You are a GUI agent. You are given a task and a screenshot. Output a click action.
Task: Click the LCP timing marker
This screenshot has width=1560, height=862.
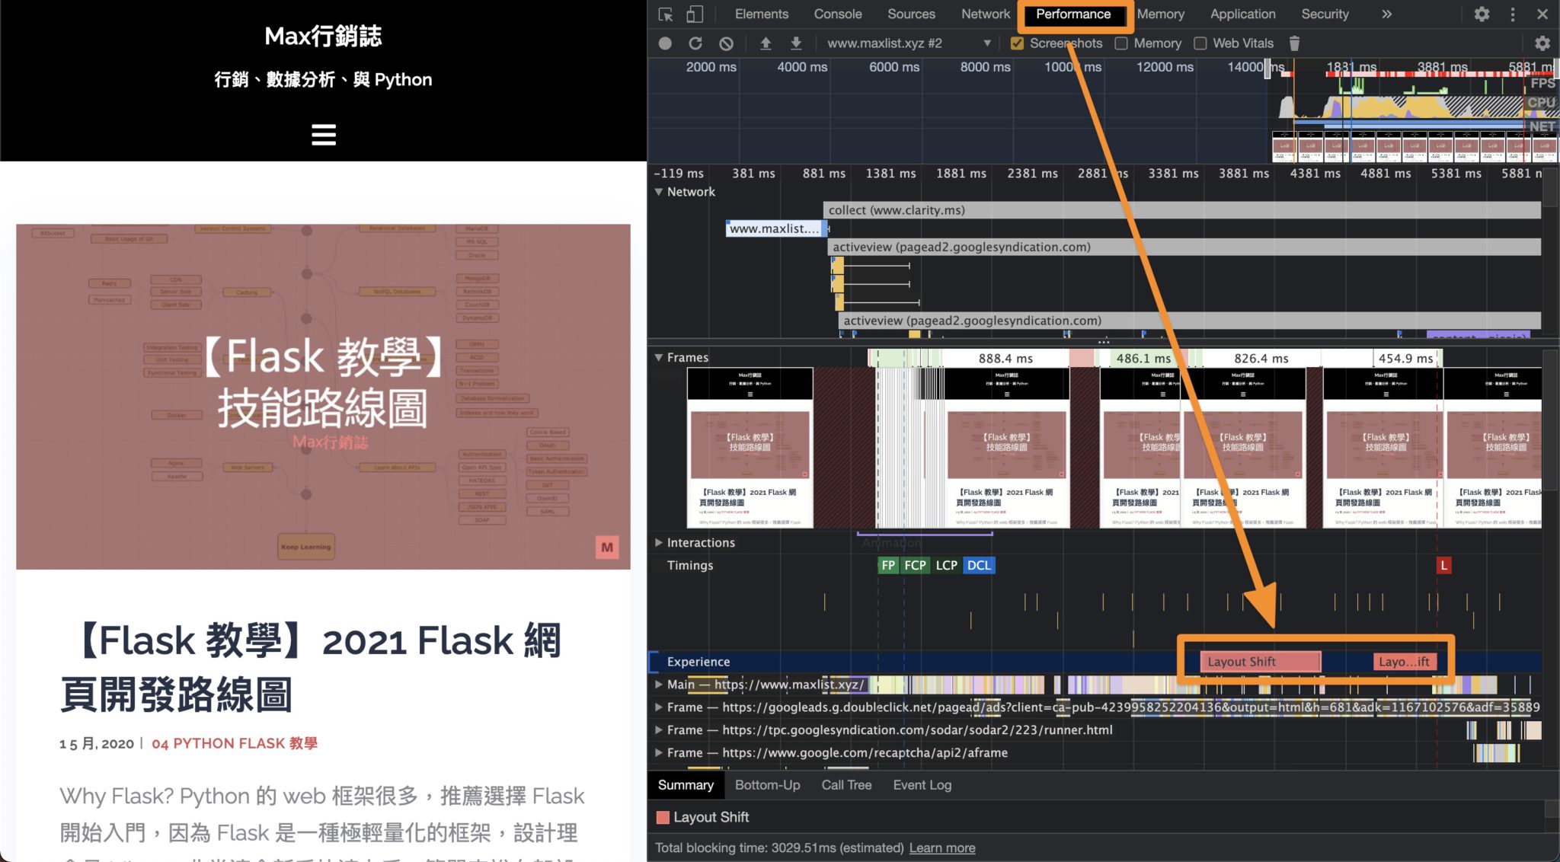(x=946, y=565)
